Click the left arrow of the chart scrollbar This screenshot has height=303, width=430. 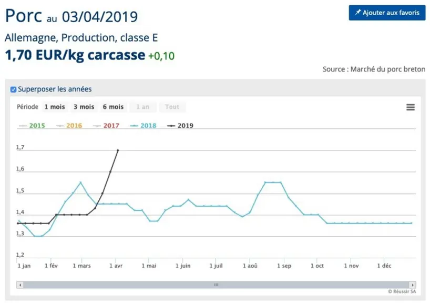pyautogui.click(x=20, y=285)
